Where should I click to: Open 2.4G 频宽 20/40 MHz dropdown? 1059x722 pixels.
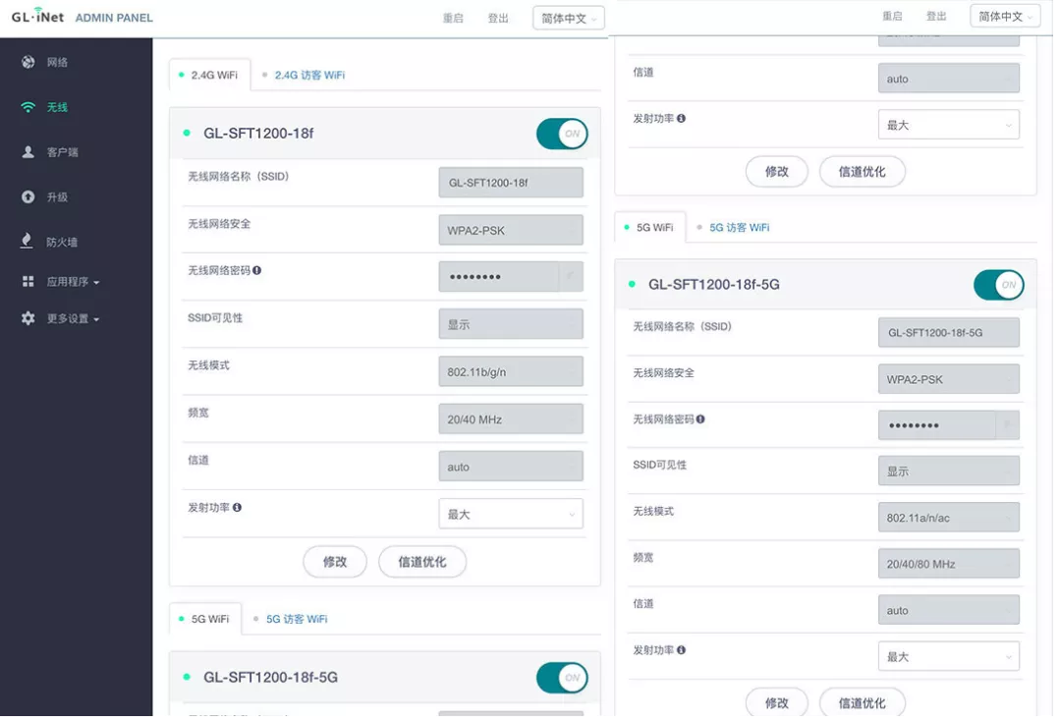(x=511, y=419)
